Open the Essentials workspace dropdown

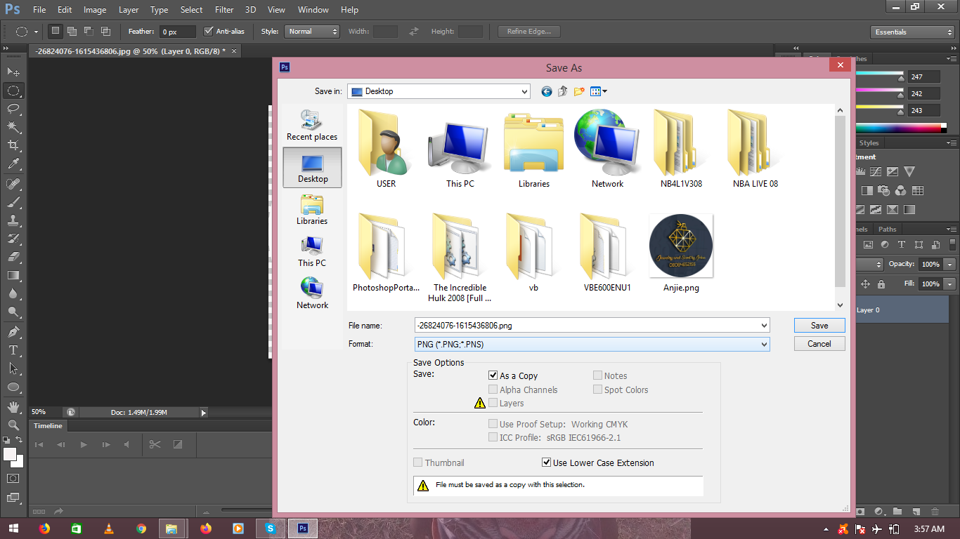coord(912,32)
